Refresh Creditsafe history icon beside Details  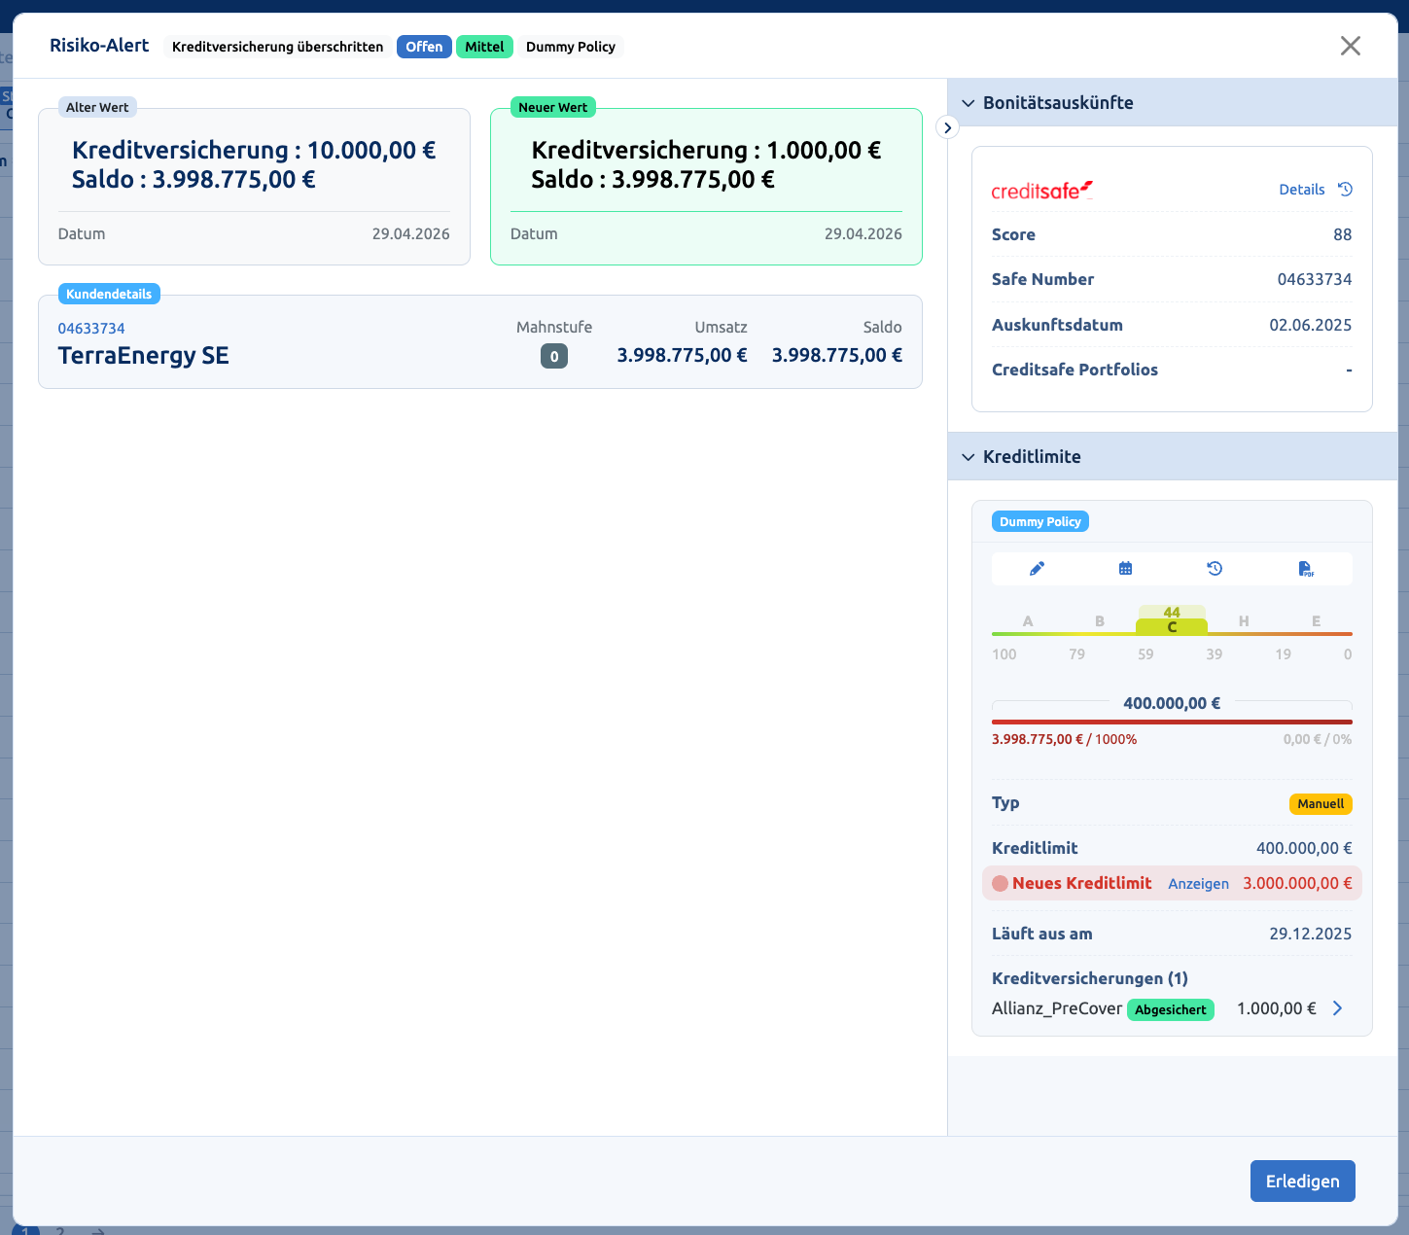pos(1346,189)
